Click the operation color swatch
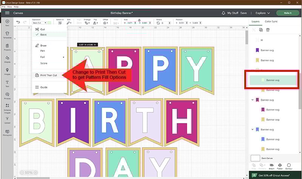 [49, 23]
